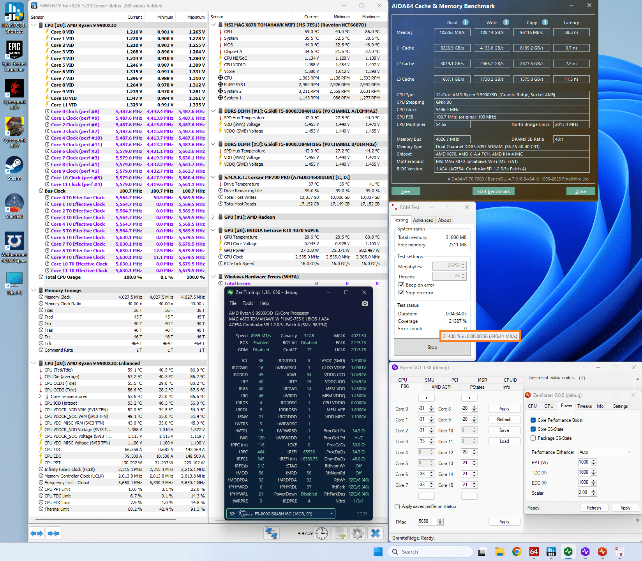Click Load button in Ryzen SDT
The height and width of the screenshot is (561, 642).
[504, 441]
